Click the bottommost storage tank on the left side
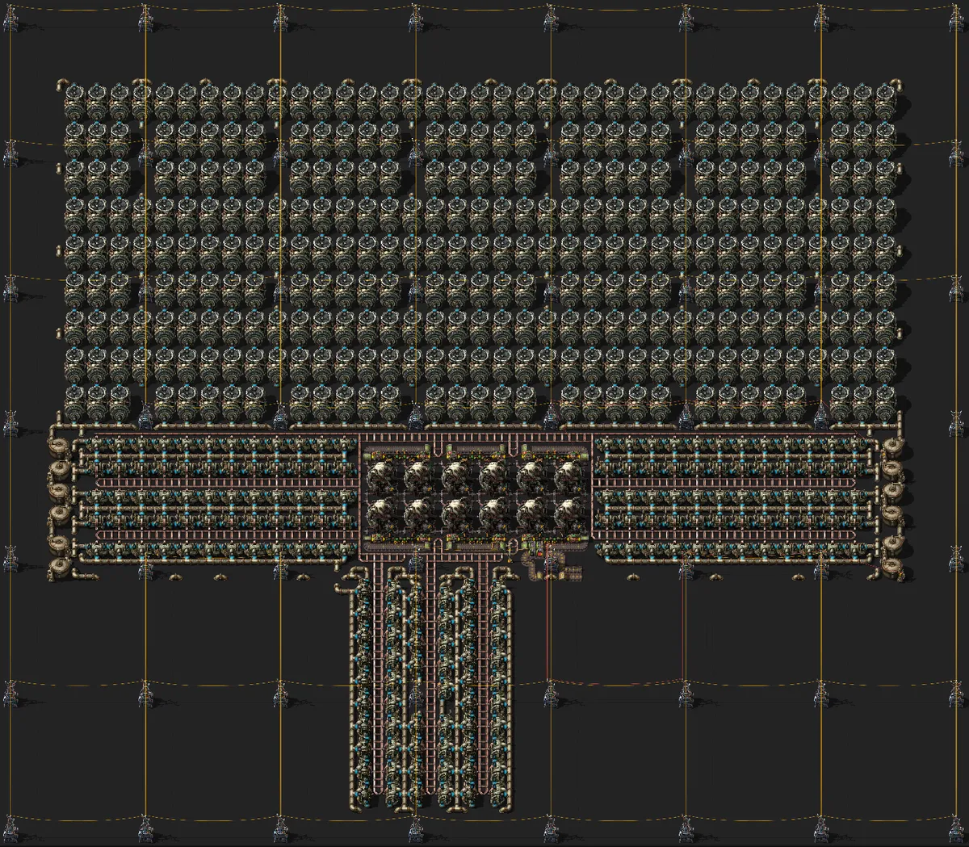This screenshot has height=847, width=969. pyautogui.click(x=59, y=569)
